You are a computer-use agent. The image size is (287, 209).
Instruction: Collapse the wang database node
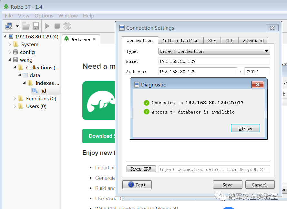pos(10,60)
